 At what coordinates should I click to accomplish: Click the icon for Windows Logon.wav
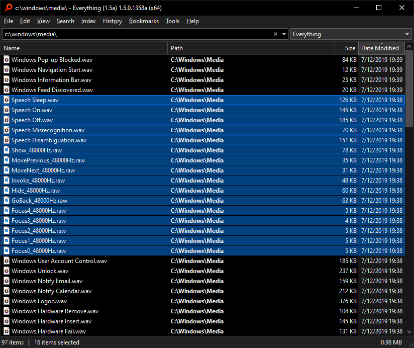point(7,301)
